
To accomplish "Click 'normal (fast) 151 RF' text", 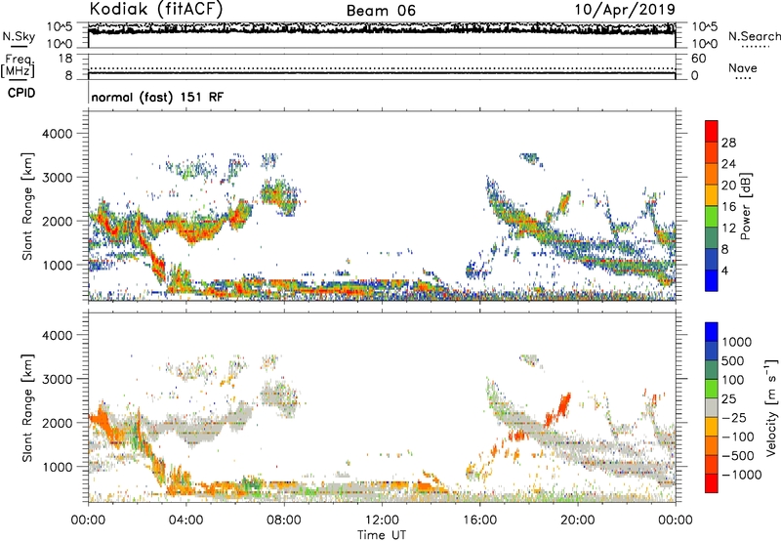I will (157, 97).
